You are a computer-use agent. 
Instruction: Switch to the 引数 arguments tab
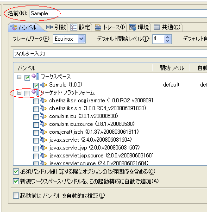point(56,27)
